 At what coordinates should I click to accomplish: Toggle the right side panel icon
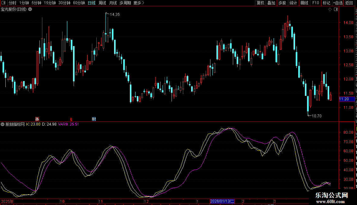(x=336, y=9)
